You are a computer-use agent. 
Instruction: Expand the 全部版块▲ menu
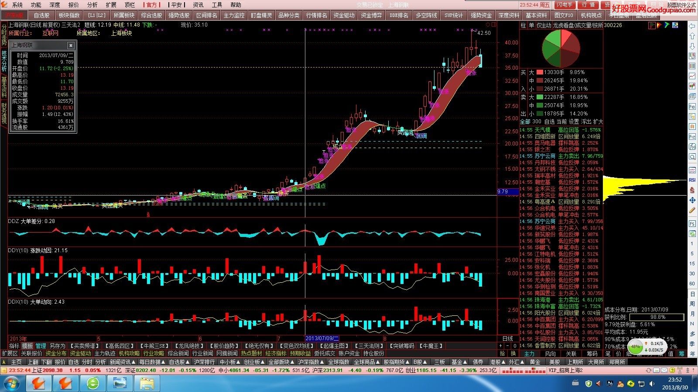(281, 362)
